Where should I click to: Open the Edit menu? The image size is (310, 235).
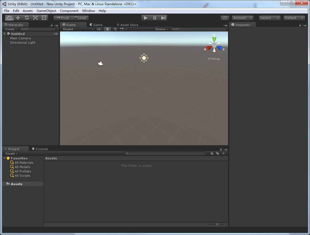click(x=16, y=11)
